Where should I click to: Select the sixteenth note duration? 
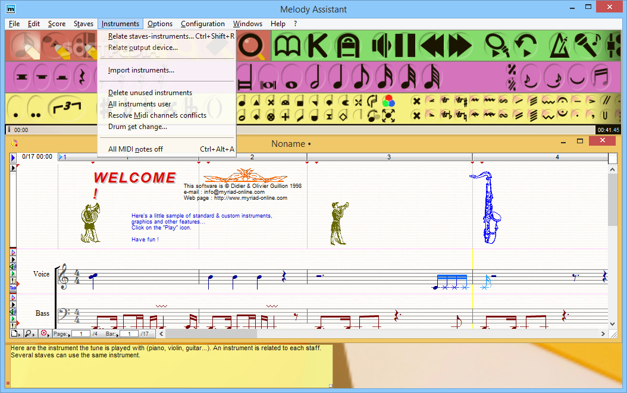(385, 77)
